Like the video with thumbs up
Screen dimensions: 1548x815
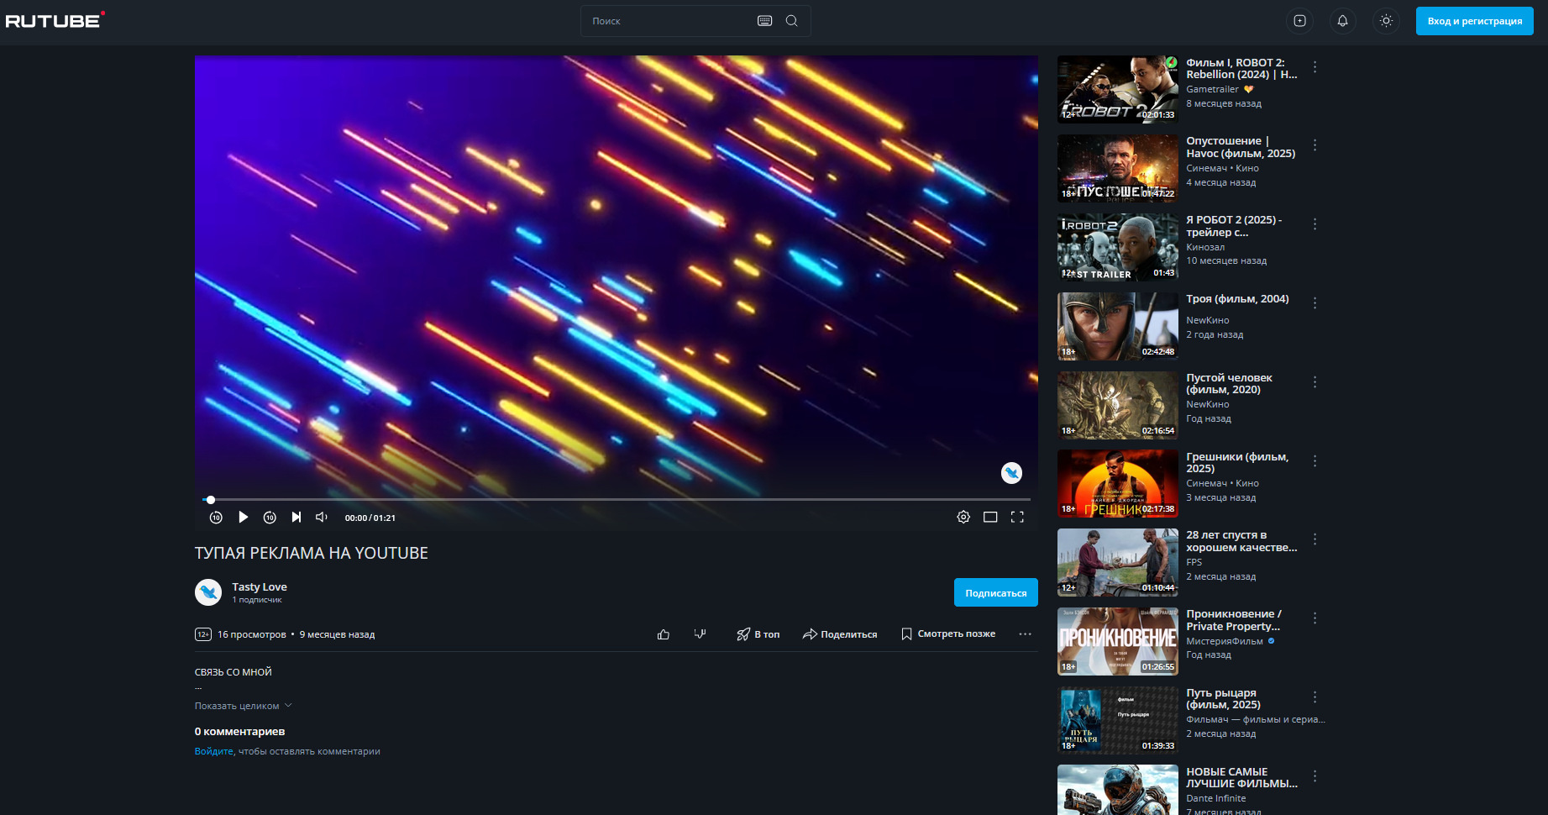(664, 634)
